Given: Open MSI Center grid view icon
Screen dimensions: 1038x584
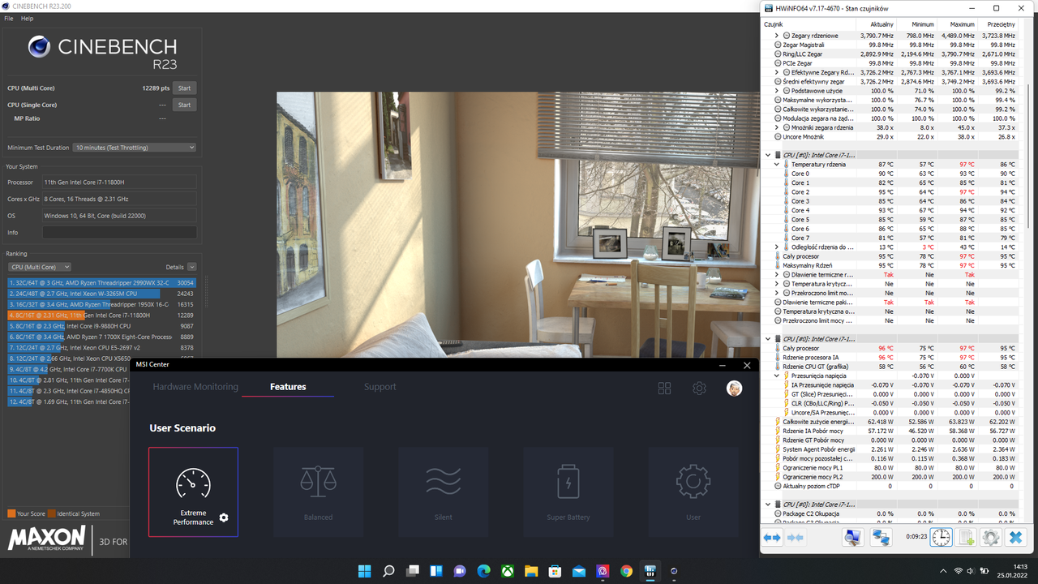Looking at the screenshot, I should point(664,389).
